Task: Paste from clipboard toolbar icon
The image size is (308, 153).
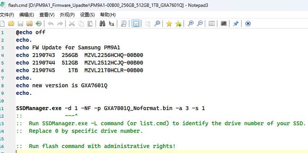Action: point(90,24)
